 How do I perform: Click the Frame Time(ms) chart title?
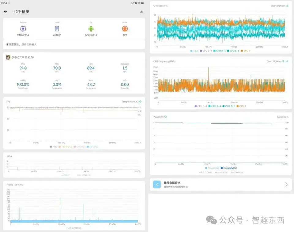point(15,185)
